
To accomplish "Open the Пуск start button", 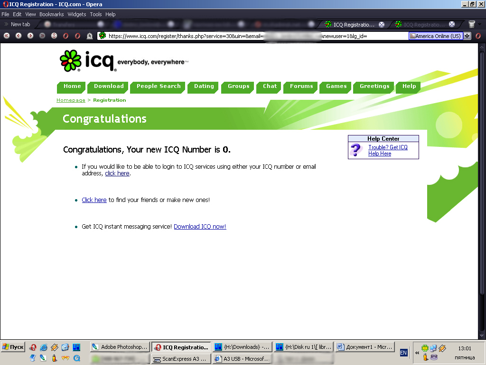I will click(13, 347).
